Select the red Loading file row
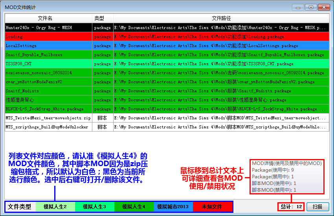334x216 pixels. [48, 37]
